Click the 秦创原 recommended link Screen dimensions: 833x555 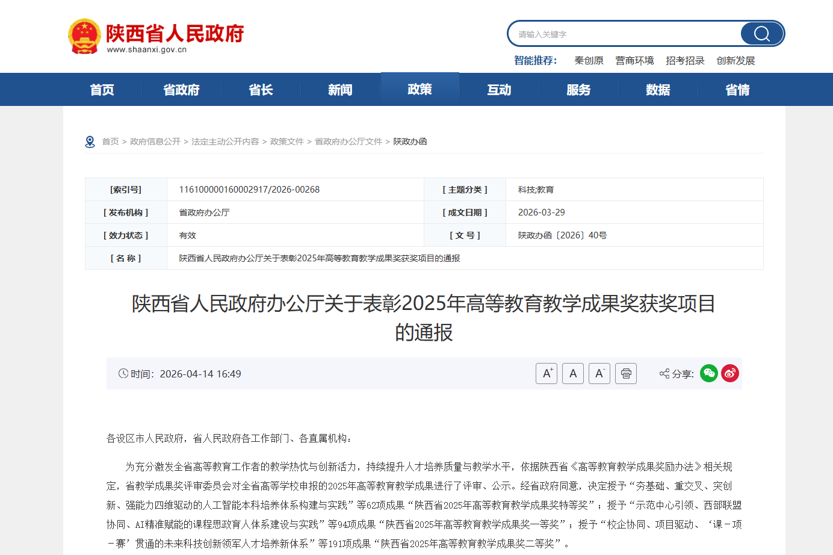click(589, 61)
